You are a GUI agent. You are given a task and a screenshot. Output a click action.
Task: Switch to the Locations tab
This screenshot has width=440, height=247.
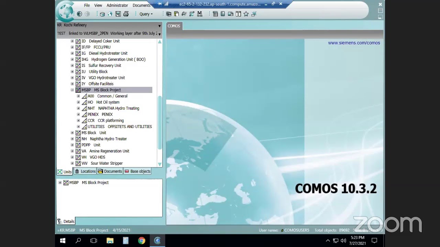point(85,171)
